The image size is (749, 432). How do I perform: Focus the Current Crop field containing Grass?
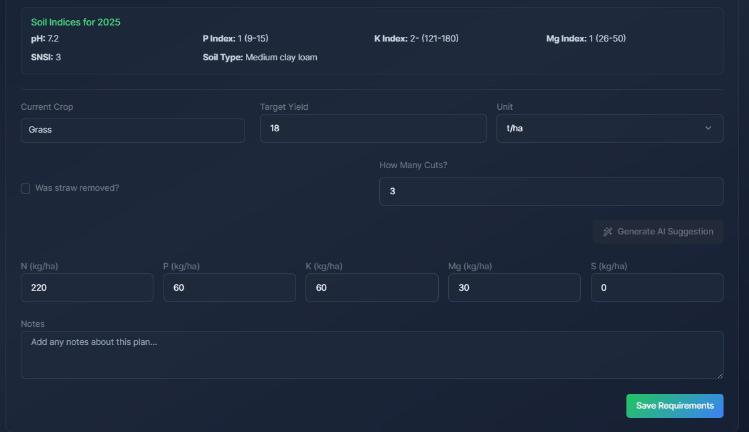tap(133, 130)
